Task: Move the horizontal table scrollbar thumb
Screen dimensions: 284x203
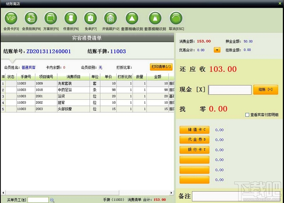Action: 62,193
